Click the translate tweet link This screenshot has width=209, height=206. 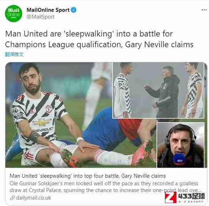point(14,54)
